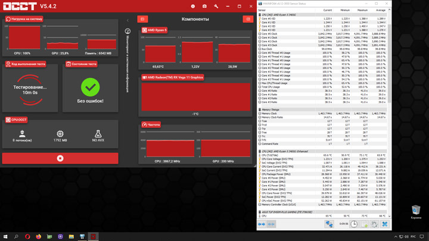Select CPU Package Power (SMU) row
429x241 pixels.
pyautogui.click(x=322, y=174)
